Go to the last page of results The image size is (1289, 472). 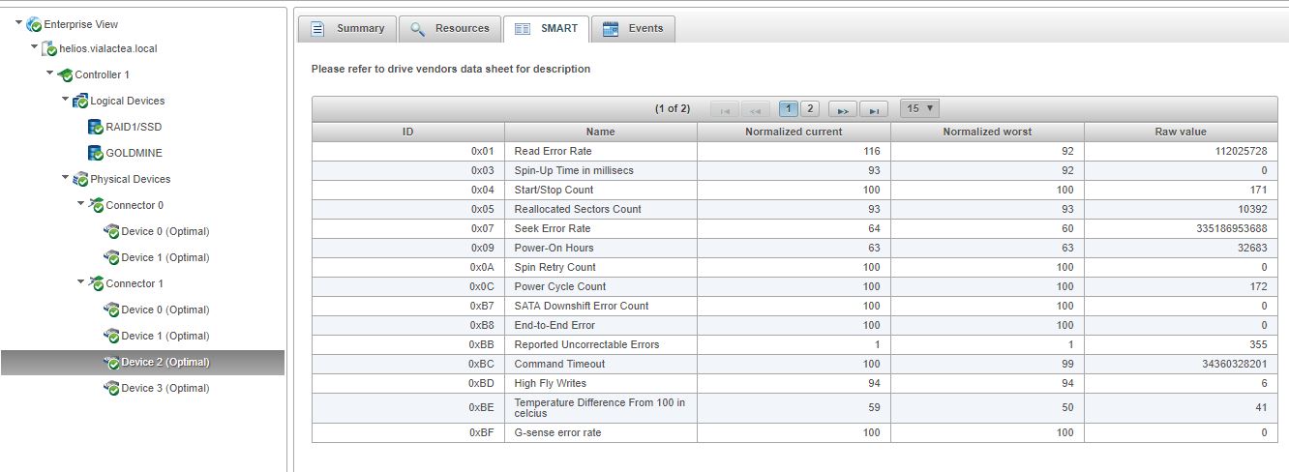tap(874, 109)
